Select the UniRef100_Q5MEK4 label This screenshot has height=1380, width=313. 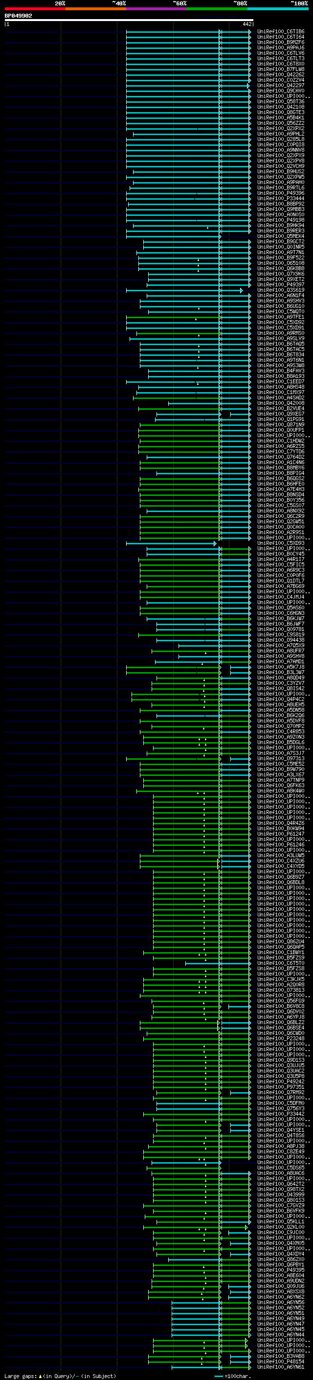[281, 236]
